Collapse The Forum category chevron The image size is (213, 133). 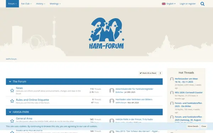10,82
